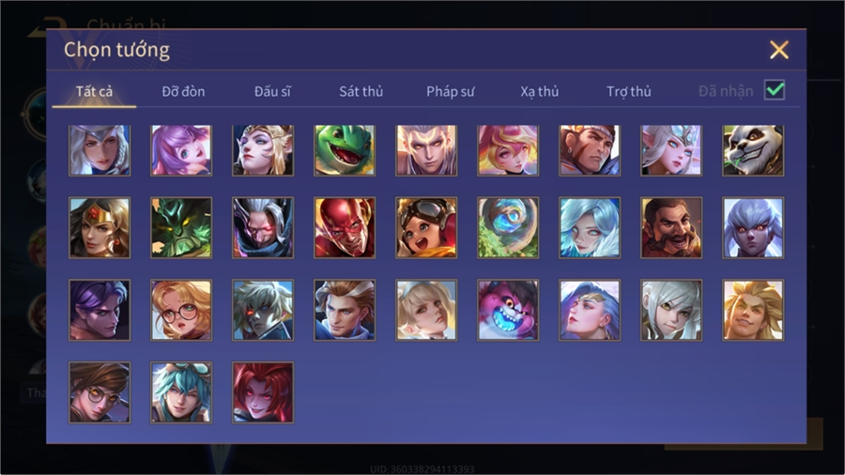Select the red-haired demon woman hero
Screen dimensions: 845x475
[x=263, y=392]
